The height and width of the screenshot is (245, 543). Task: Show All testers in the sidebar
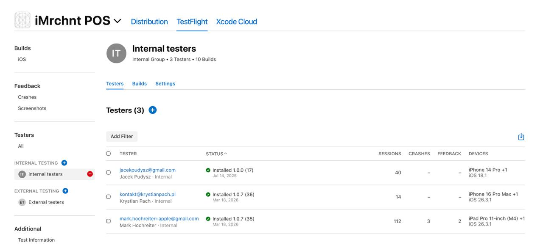[x=21, y=146]
